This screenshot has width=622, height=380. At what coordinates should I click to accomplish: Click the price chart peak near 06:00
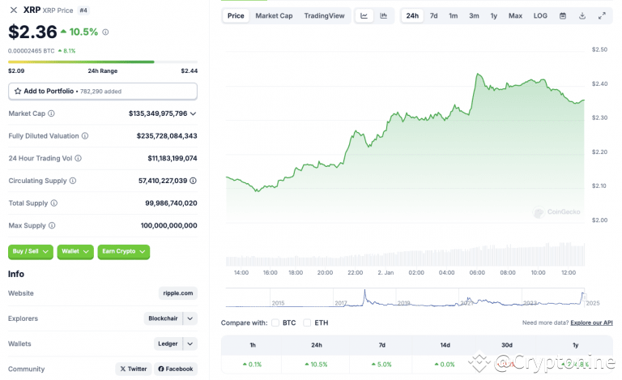478,74
